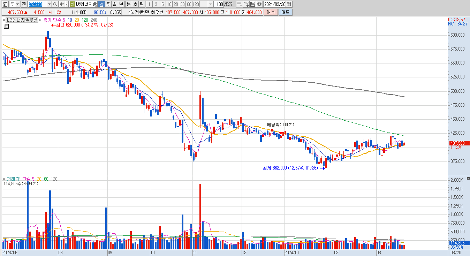Choose interval 120 button
Viewport: 470px width, 256px height.
196,4
